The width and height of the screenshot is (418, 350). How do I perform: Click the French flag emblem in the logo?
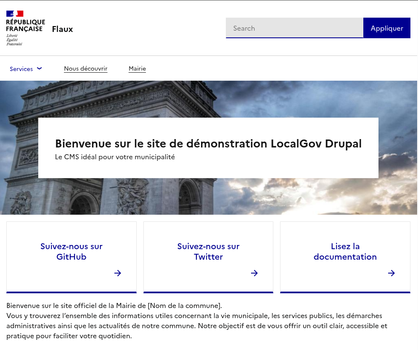coord(15,13)
